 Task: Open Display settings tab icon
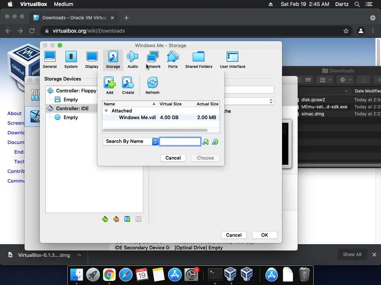coord(92,57)
